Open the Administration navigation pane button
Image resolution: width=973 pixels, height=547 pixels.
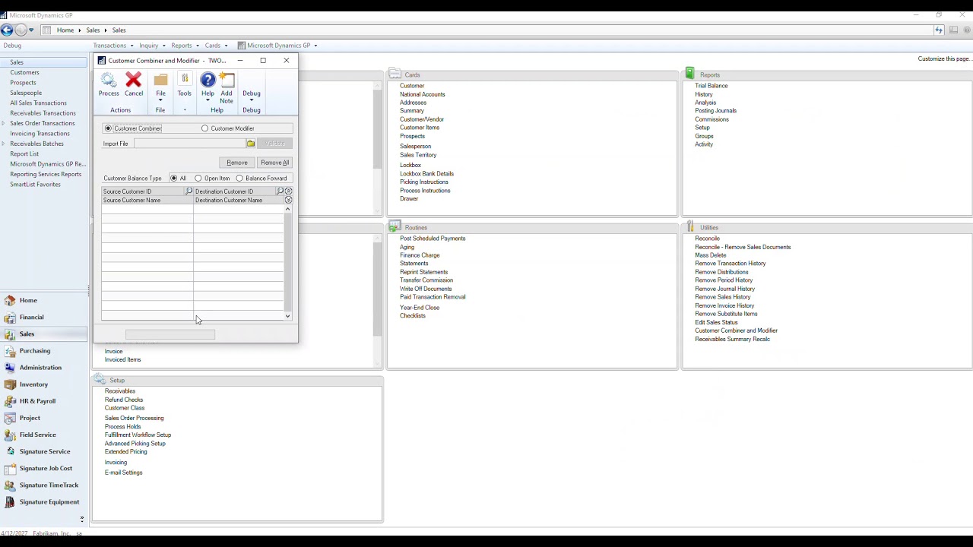point(44,367)
